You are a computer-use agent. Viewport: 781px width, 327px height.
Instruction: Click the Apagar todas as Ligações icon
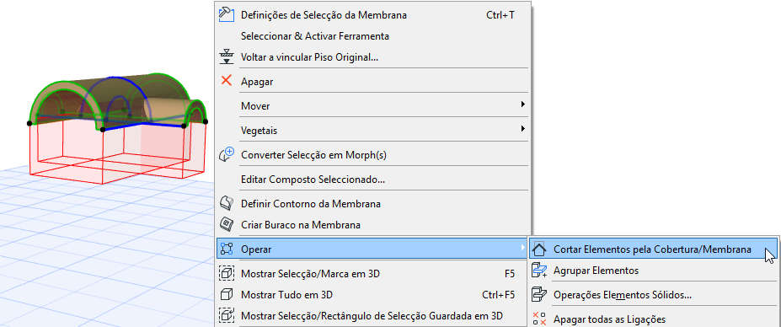[539, 319]
